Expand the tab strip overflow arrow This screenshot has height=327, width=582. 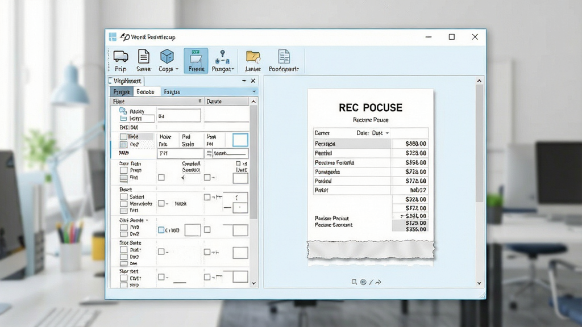pos(254,91)
